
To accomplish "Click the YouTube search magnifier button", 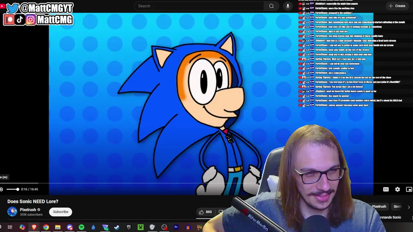I will (271, 6).
